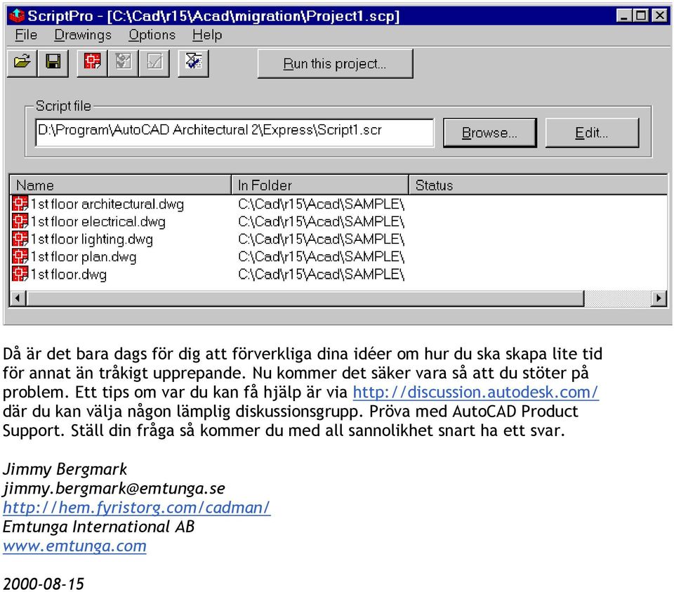Click the jimmy.bergmark@emtunga.se email text
This screenshot has width=674, height=592.
pyautogui.click(x=114, y=488)
